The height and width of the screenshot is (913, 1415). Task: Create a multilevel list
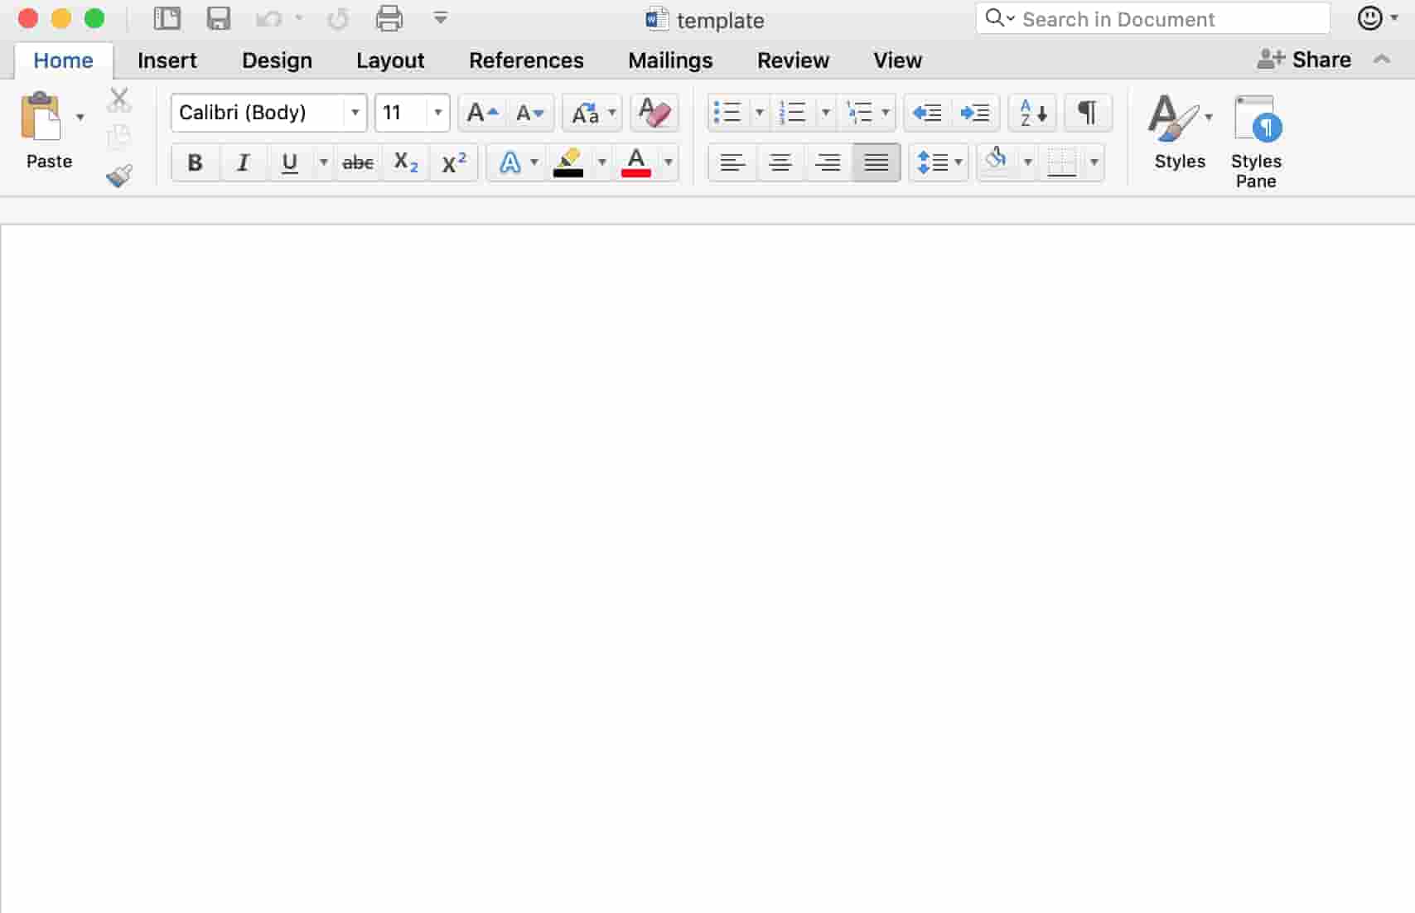point(860,113)
